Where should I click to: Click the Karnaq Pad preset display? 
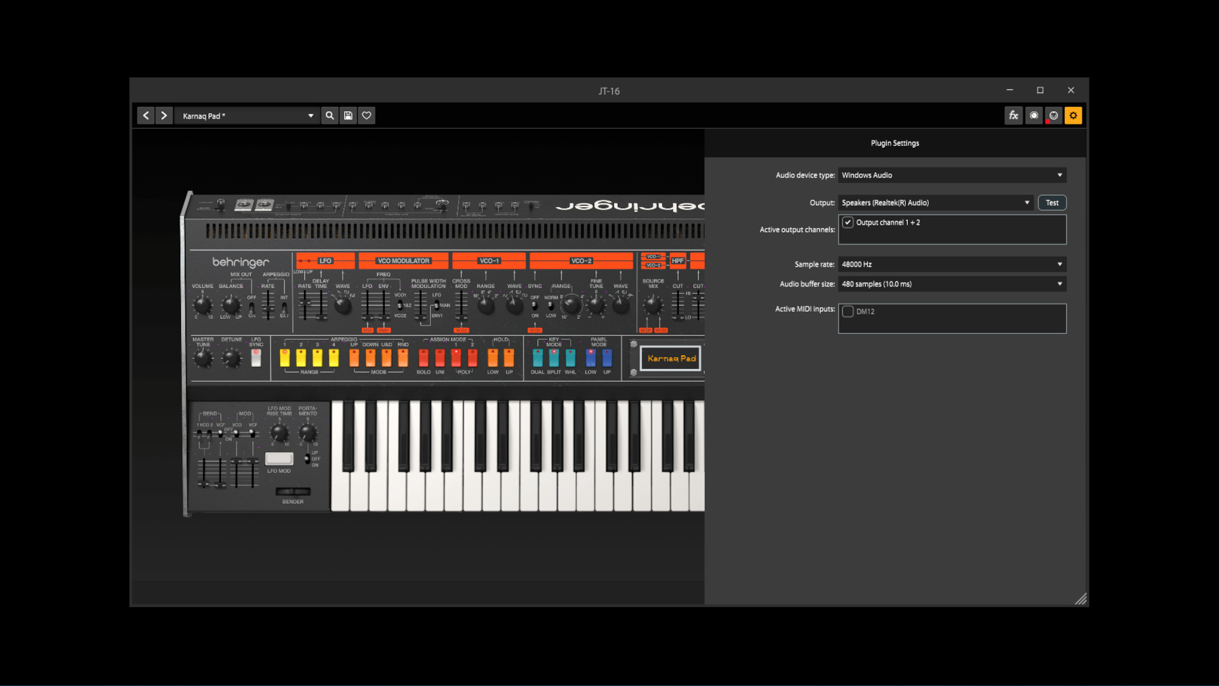click(671, 359)
